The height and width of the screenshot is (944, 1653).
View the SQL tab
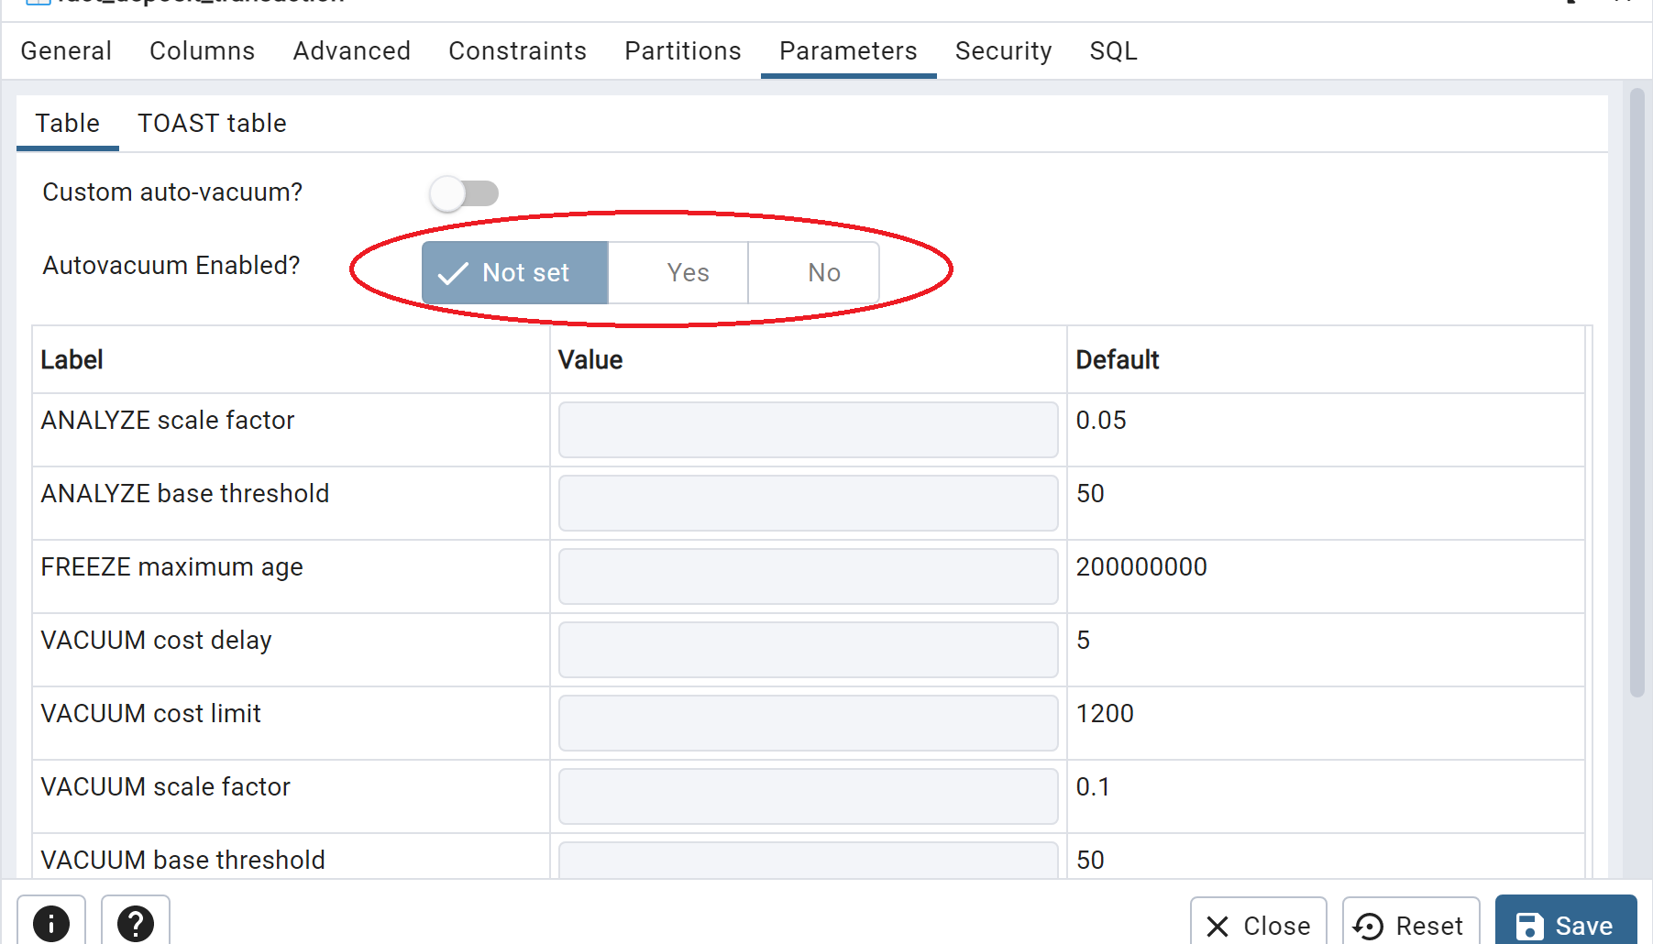(1113, 50)
